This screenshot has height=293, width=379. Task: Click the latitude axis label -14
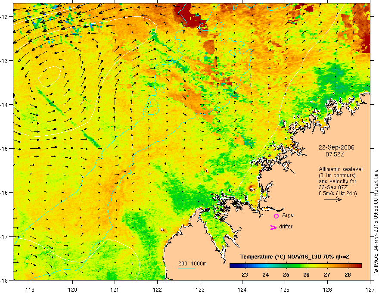click(5, 105)
